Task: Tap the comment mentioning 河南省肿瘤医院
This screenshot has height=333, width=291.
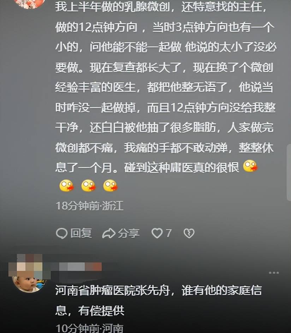Action: pos(158,300)
